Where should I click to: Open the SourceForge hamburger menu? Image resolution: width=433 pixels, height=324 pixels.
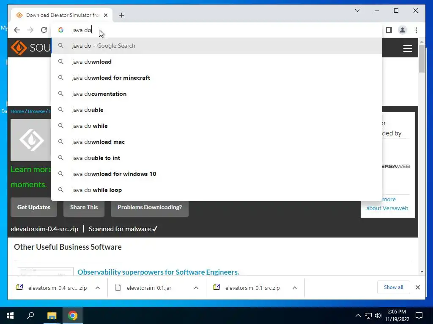(x=407, y=49)
